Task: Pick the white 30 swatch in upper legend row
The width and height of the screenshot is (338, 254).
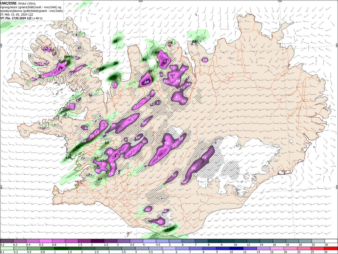Action: (331, 241)
